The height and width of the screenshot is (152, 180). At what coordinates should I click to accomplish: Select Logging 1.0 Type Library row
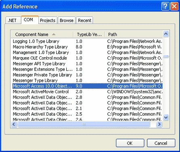click(x=87, y=41)
